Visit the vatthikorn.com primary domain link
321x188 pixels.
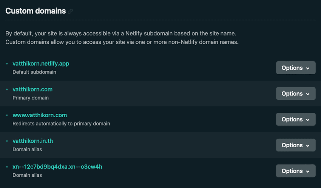tap(32, 89)
